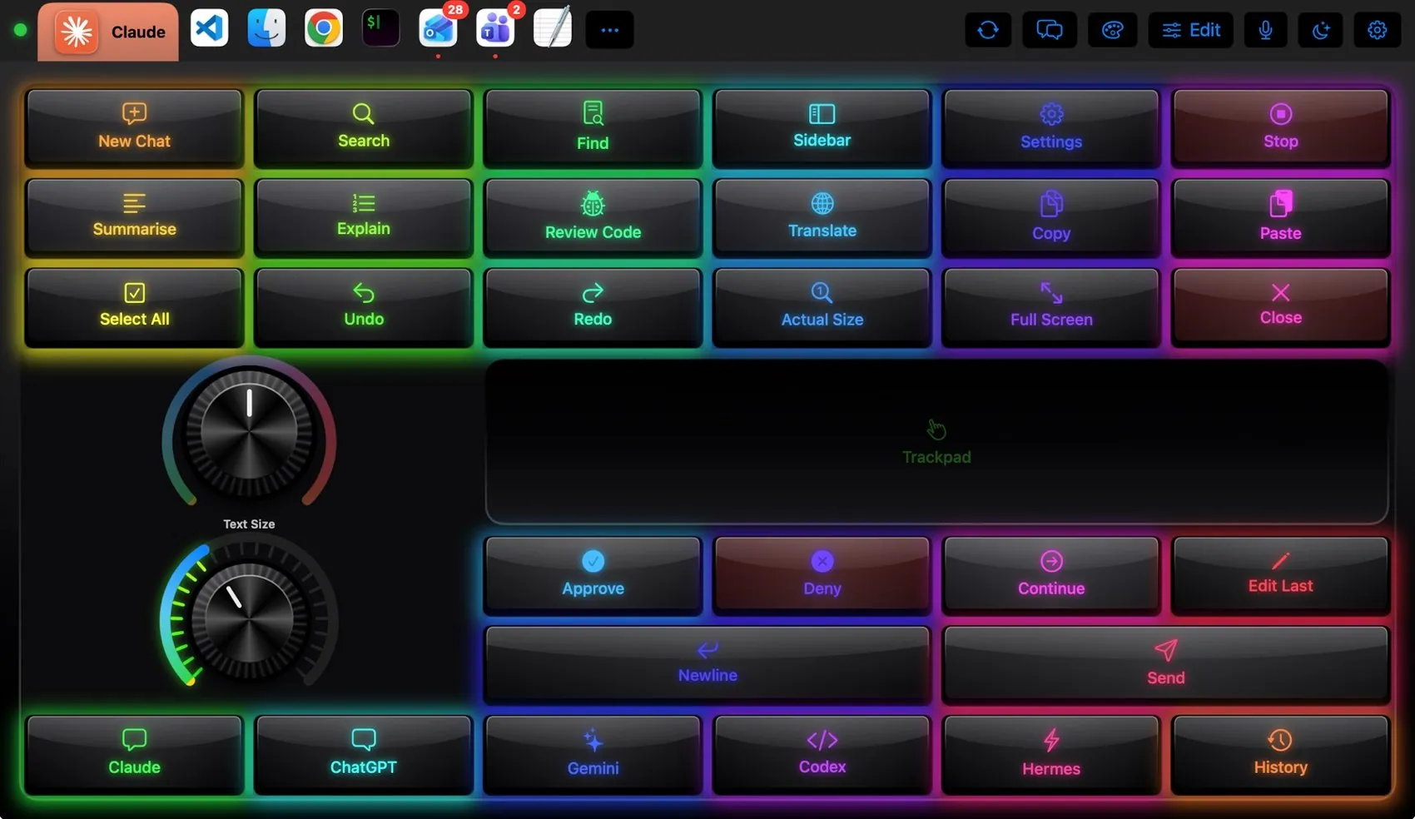
Task: Open the Outlook icon with 28 badge
Action: [x=438, y=29]
